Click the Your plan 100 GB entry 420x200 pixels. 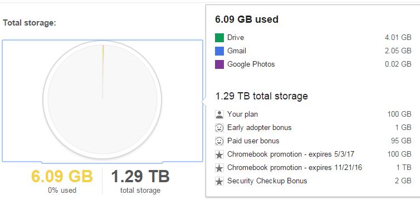click(313, 114)
